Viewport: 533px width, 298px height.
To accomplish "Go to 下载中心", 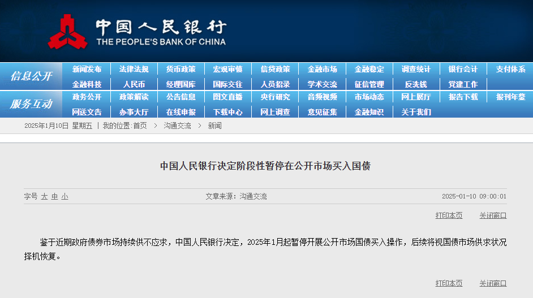I will (x=228, y=112).
